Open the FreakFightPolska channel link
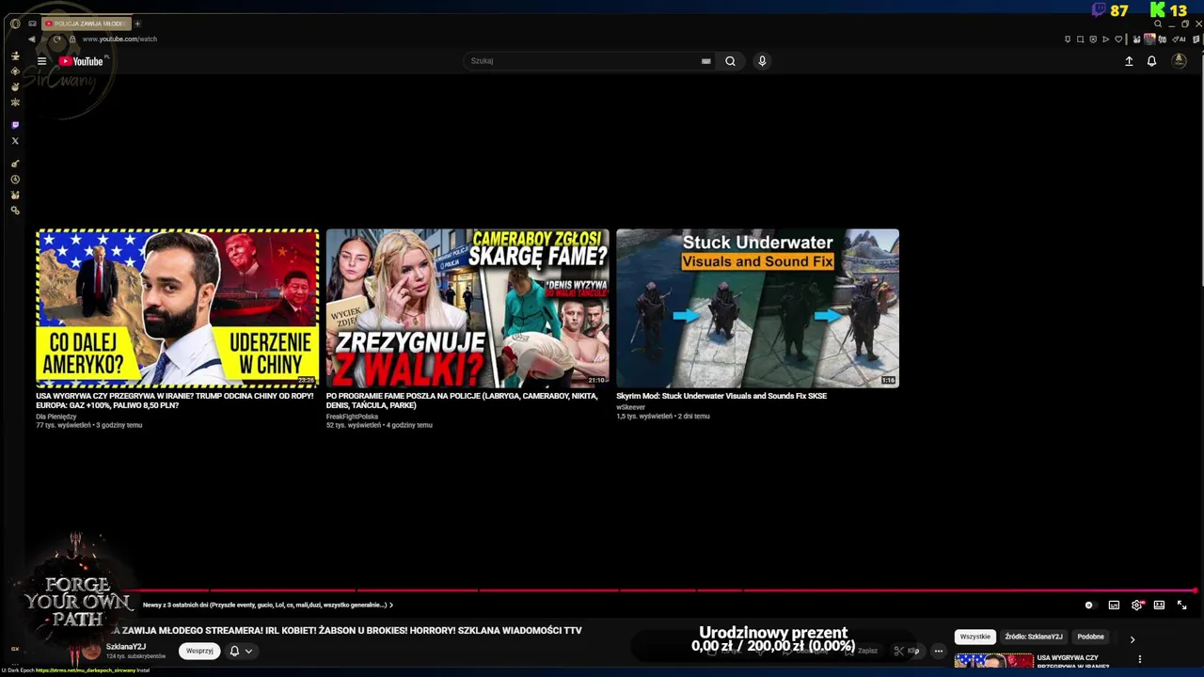The height and width of the screenshot is (677, 1204). click(x=352, y=417)
